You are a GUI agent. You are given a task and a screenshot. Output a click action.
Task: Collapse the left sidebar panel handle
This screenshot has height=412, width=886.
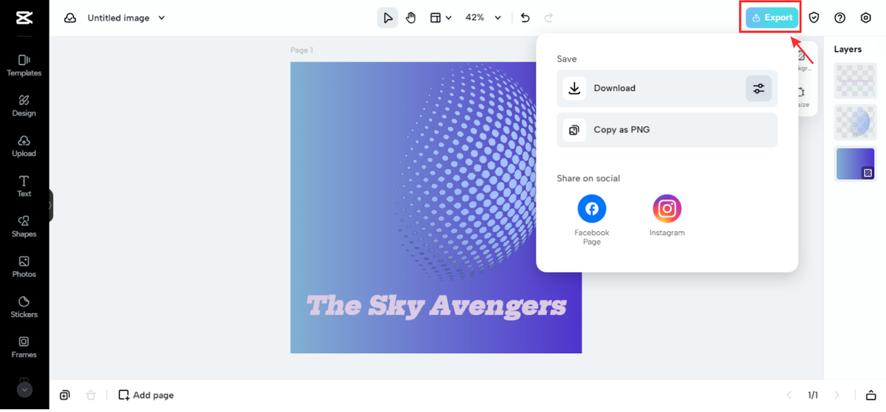[x=51, y=206]
